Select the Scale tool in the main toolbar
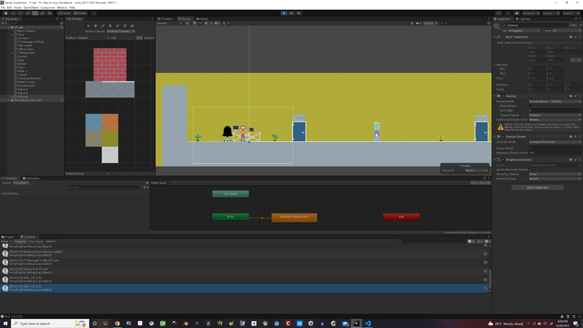Image resolution: width=583 pixels, height=328 pixels. [28, 13]
